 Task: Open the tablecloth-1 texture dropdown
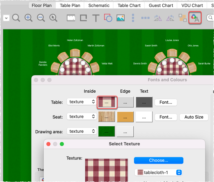pyautogui.click(x=159, y=172)
